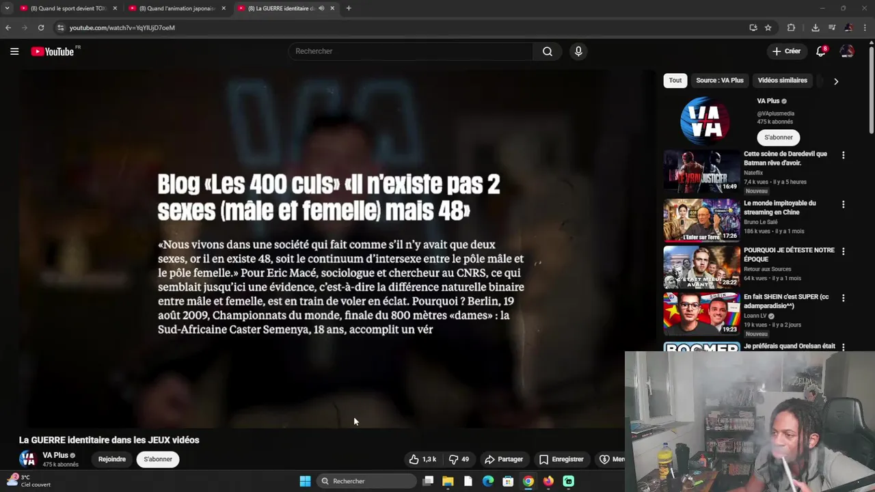Image resolution: width=875 pixels, height=492 pixels.
Task: Reload the current page
Action: [x=41, y=27]
